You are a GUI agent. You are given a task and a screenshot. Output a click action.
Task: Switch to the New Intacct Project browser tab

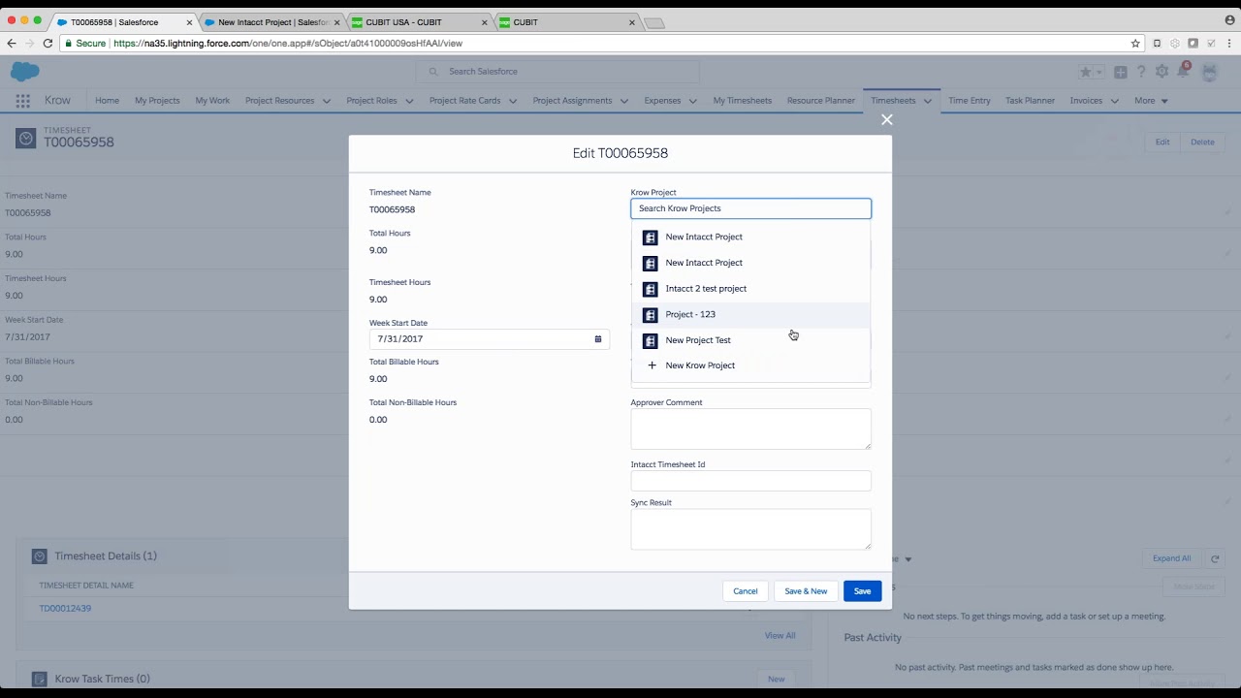271,22
